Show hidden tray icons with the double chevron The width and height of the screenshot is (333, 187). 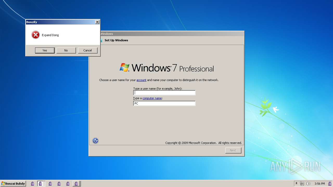click(x=296, y=183)
